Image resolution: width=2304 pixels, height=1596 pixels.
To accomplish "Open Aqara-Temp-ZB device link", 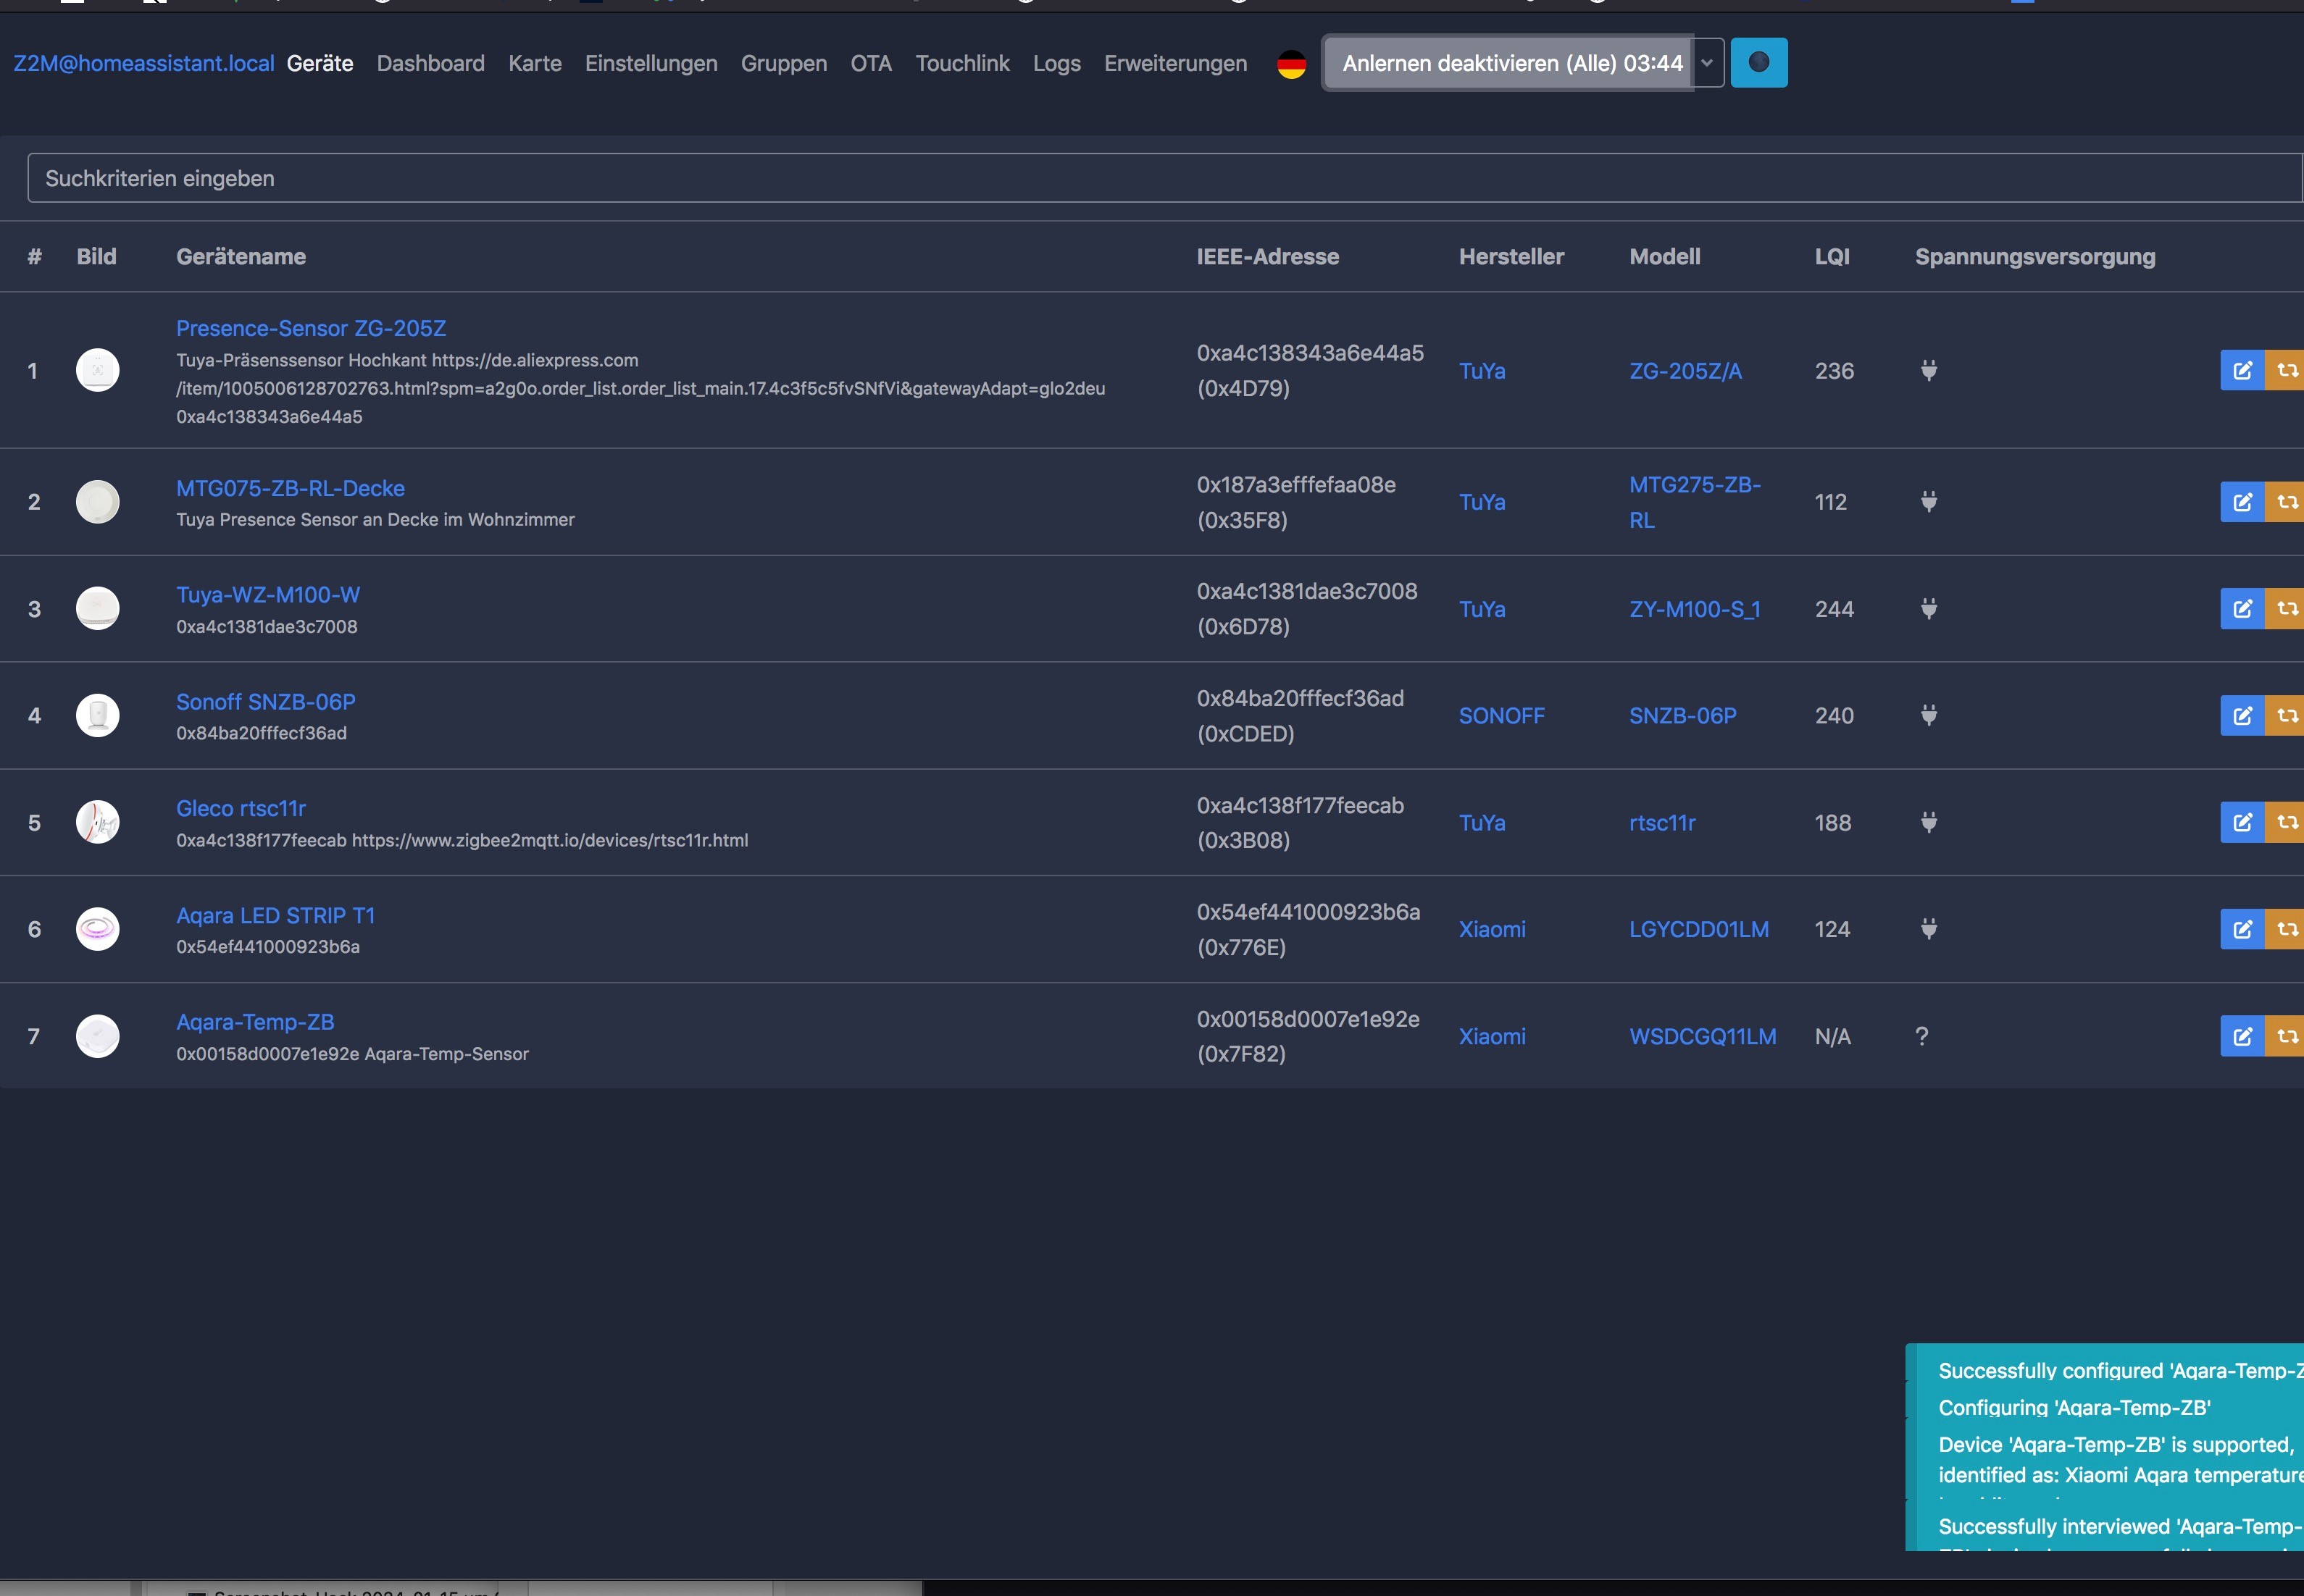I will pos(255,1022).
